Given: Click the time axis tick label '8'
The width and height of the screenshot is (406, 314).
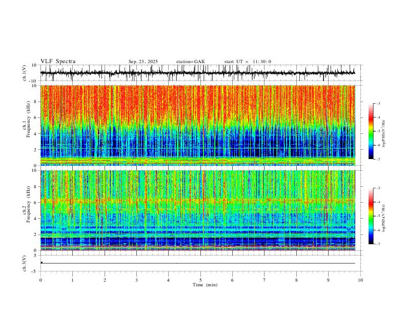Looking at the screenshot, I should tap(296, 280).
